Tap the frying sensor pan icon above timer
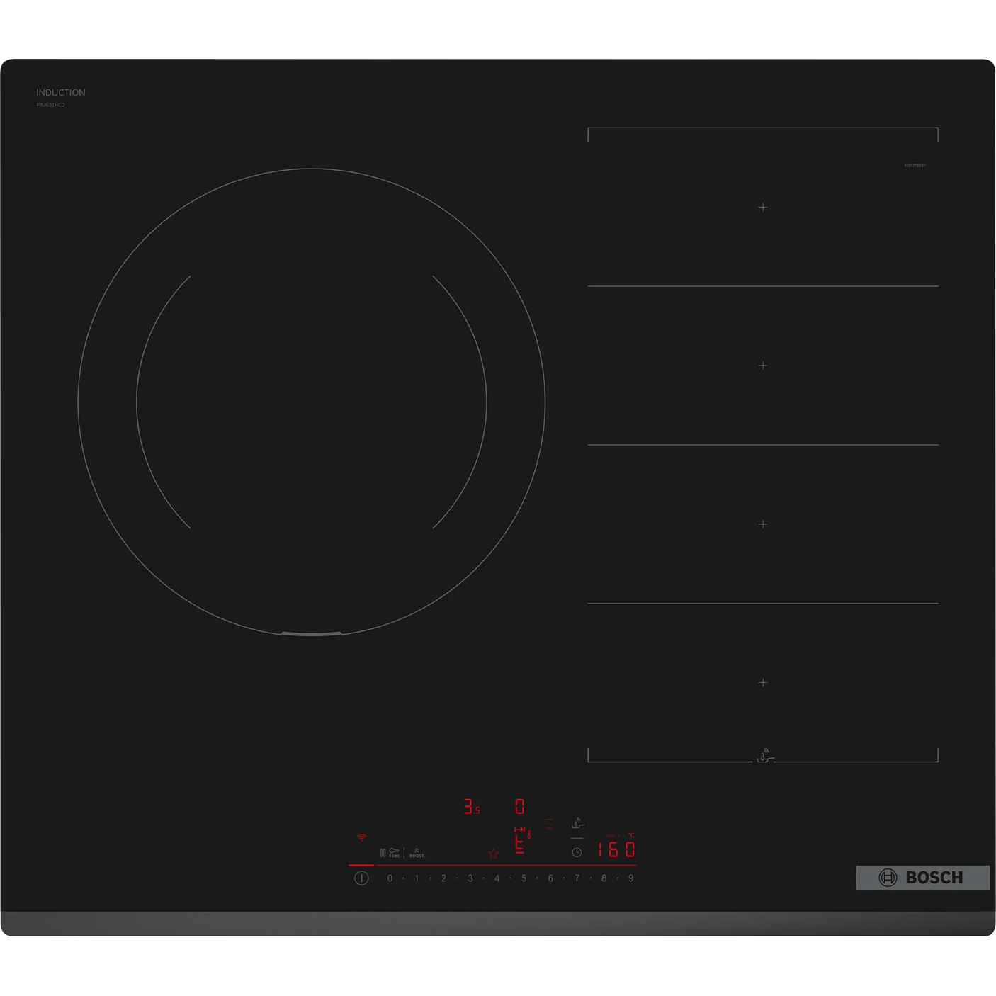Screen dimensions: 996x996 pos(577,823)
